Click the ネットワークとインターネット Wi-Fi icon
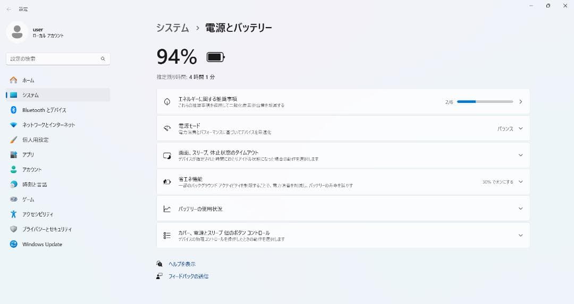 14,125
